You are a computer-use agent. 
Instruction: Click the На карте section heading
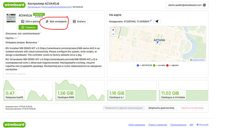pos(115,15)
